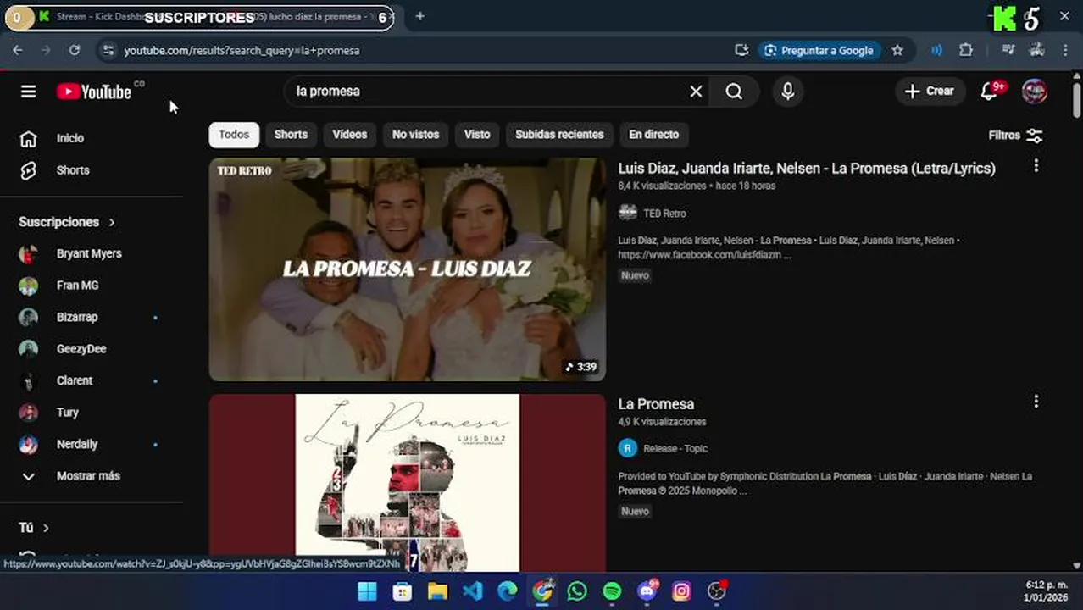Expand the Suscripciones section
Screen dimensions: 1083x610
(x=67, y=222)
